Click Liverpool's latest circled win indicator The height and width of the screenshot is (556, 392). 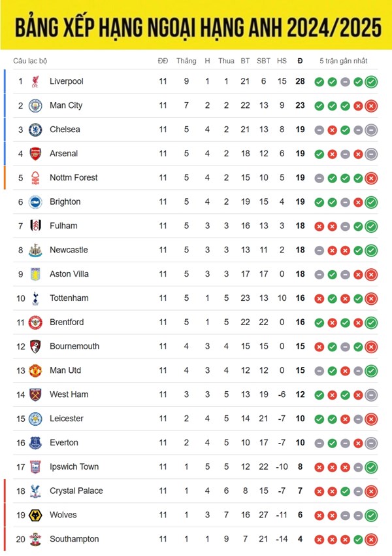371,82
